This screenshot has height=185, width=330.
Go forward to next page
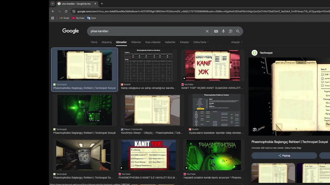click(x=59, y=11)
